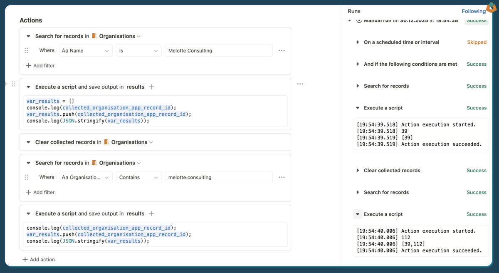Image resolution: width=499 pixels, height=273 pixels.
Task: Open the 'Is' operator dropdown
Action: [138, 51]
